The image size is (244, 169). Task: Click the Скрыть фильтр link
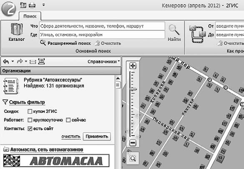(27, 102)
